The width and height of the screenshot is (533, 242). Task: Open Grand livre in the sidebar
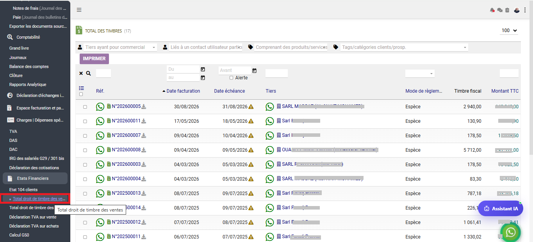pyautogui.click(x=19, y=48)
